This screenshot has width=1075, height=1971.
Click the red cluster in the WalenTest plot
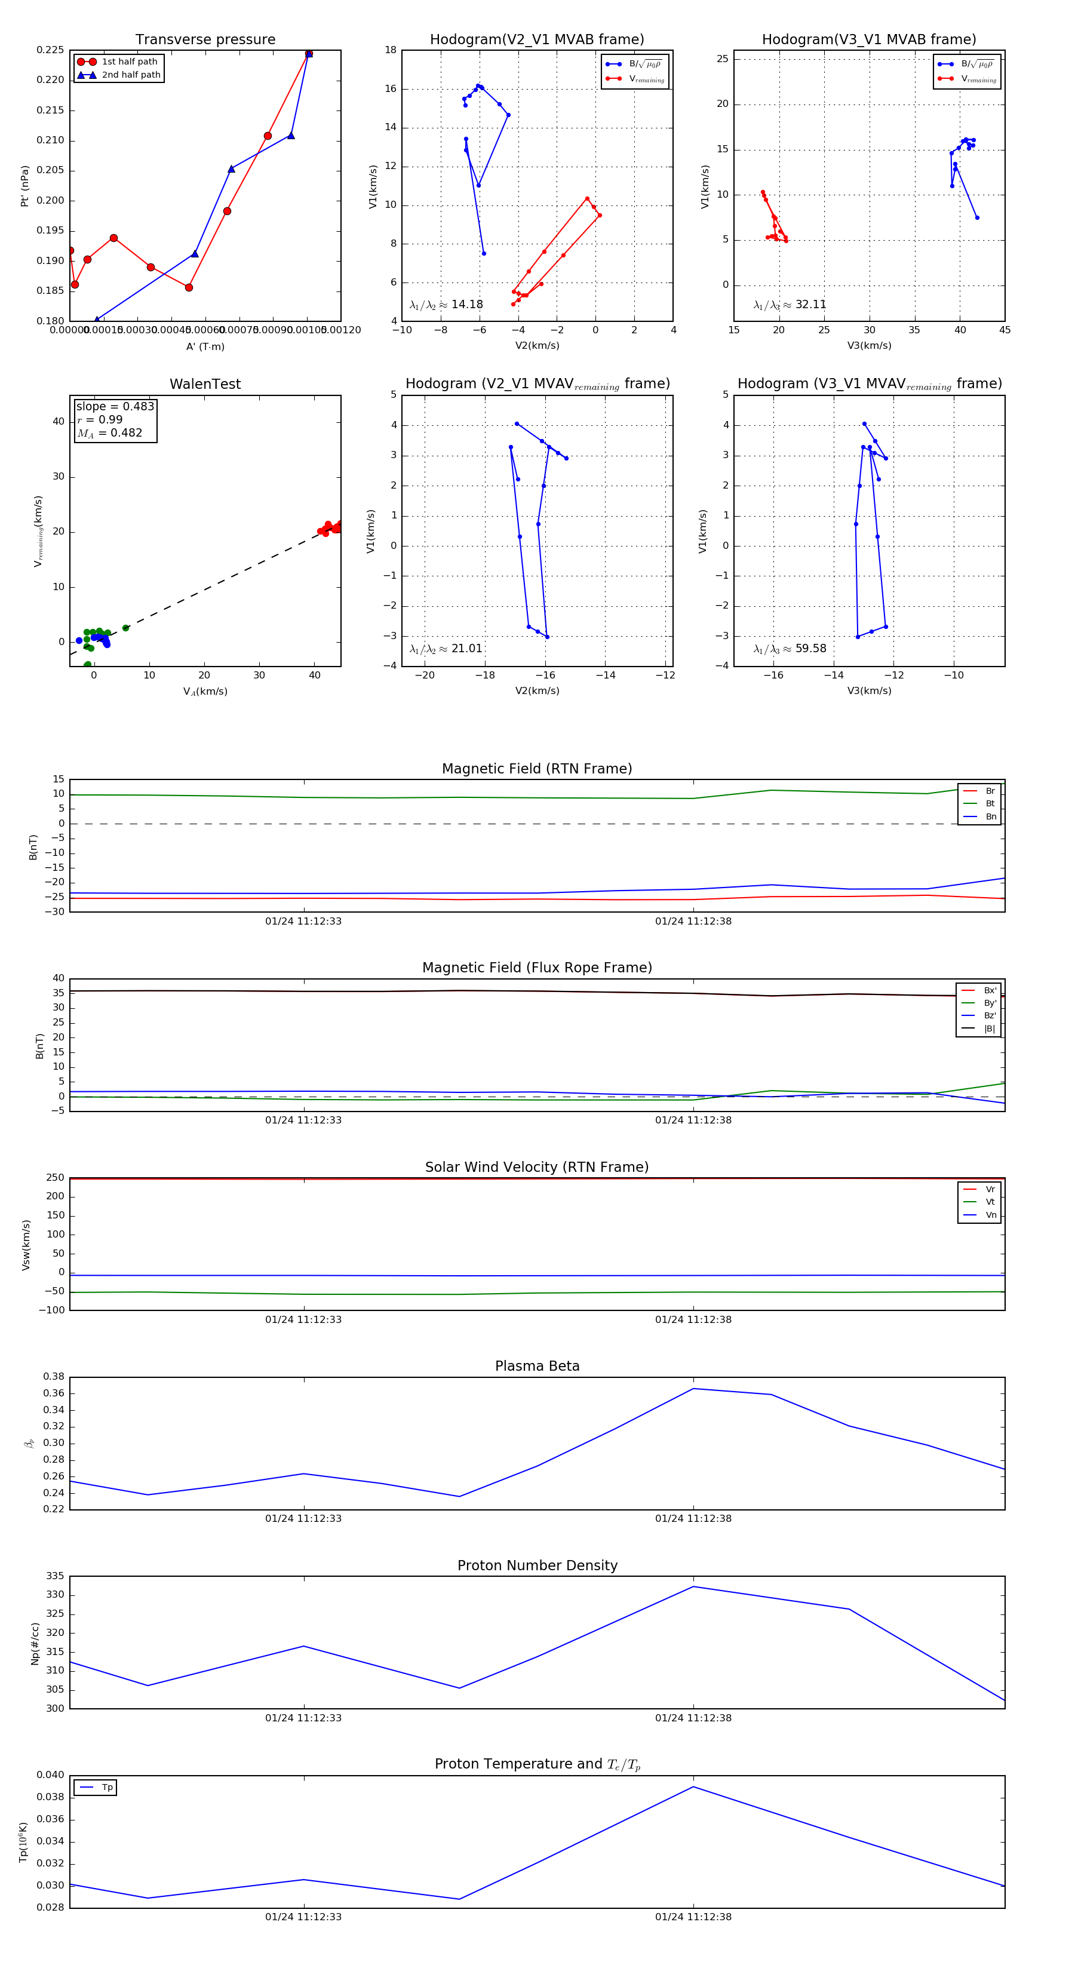tap(330, 528)
